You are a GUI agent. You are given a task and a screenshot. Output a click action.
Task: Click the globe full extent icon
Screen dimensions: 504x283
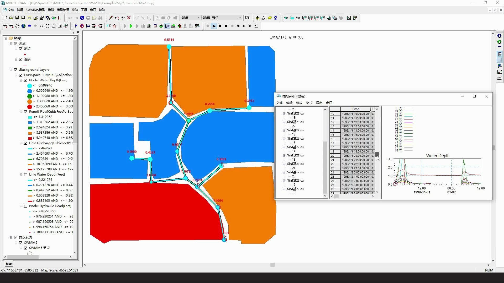[23, 26]
